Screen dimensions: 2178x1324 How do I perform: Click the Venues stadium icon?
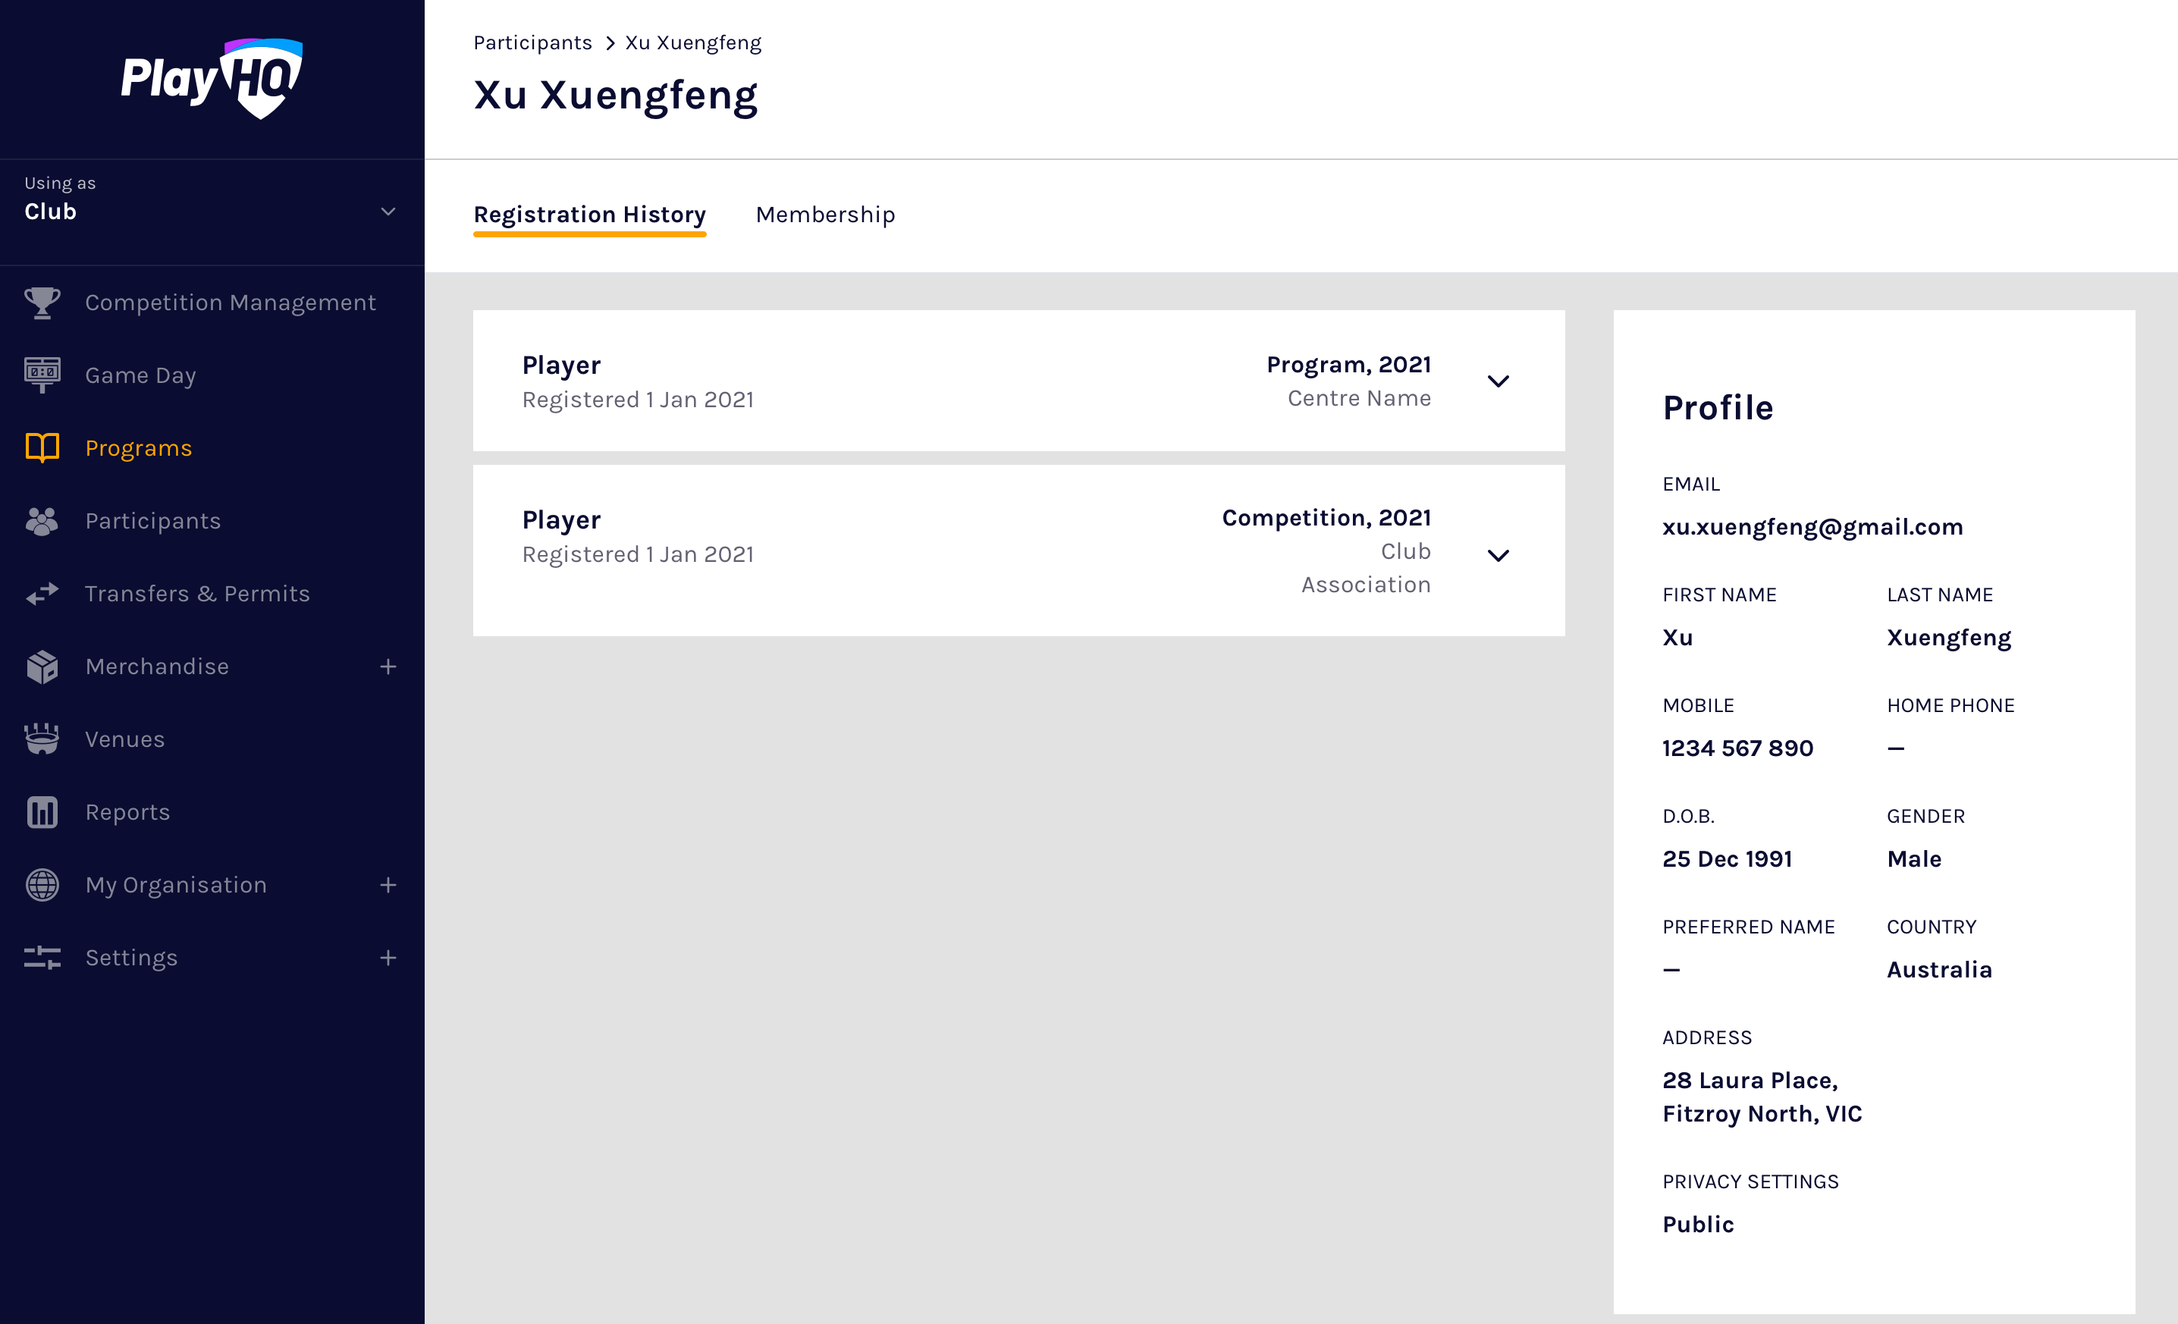[x=42, y=739]
